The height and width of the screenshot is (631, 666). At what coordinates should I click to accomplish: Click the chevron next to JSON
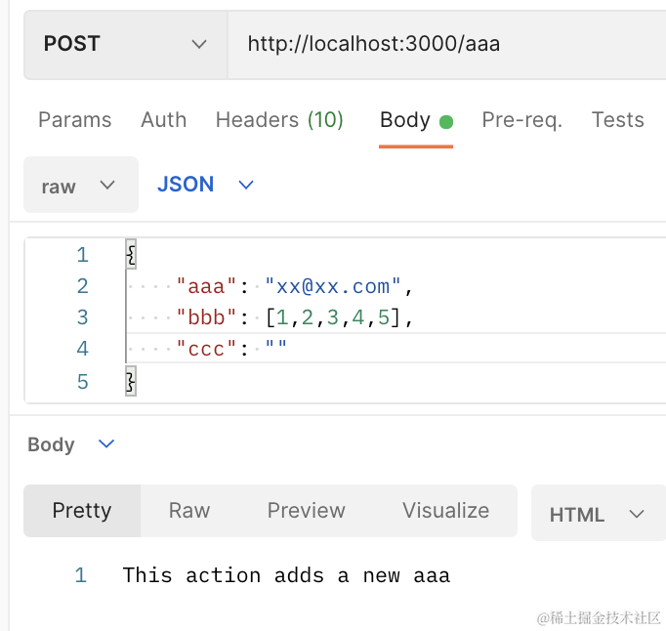(x=246, y=185)
